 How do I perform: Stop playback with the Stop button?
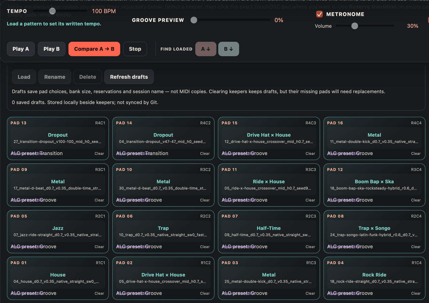(135, 49)
